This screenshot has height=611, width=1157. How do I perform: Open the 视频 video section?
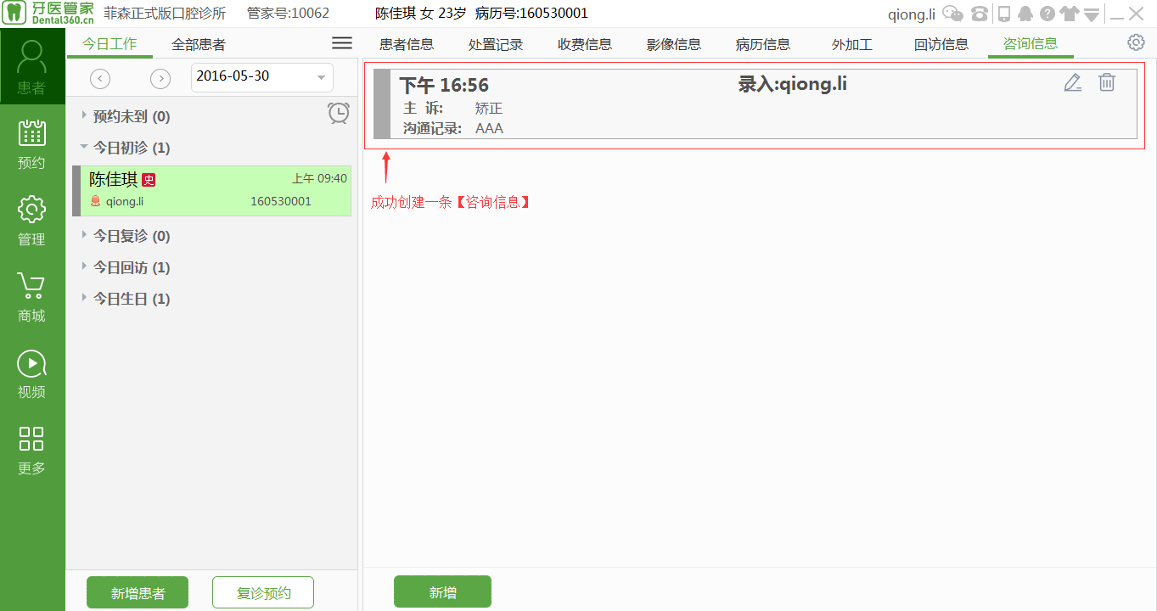31,373
